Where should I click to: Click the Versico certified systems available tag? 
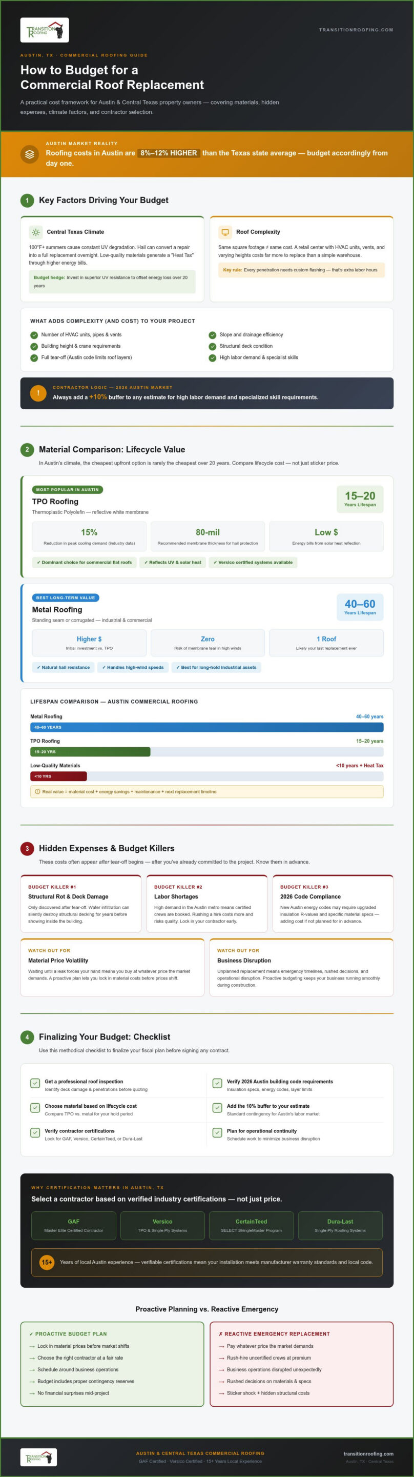(253, 563)
